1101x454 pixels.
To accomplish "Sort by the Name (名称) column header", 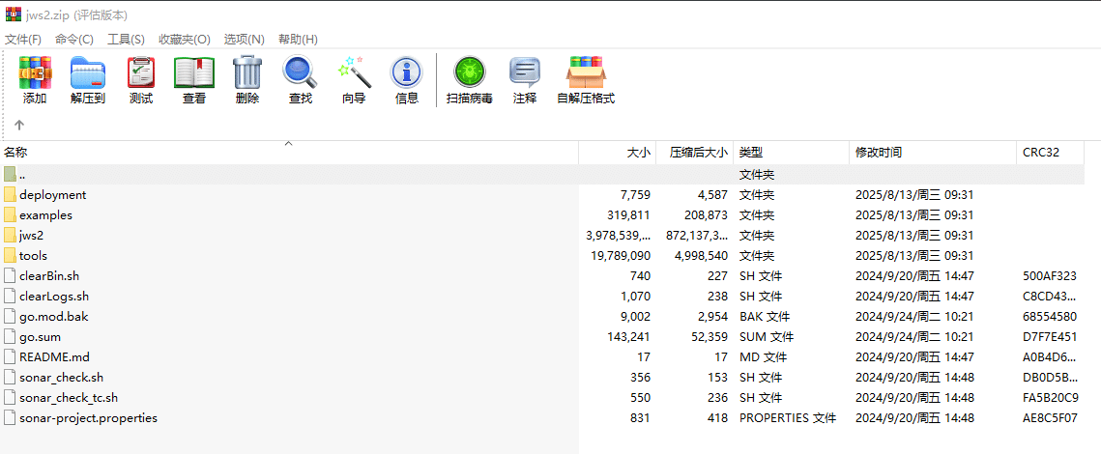I will coord(16,153).
